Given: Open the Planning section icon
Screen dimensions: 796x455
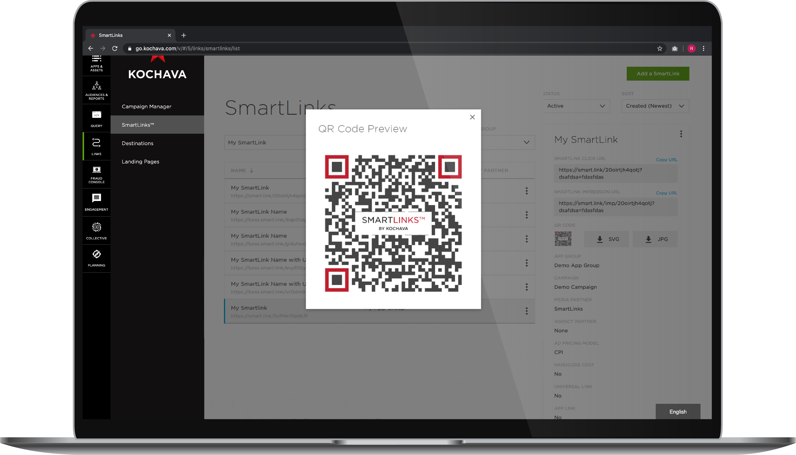Looking at the screenshot, I should coord(96,258).
